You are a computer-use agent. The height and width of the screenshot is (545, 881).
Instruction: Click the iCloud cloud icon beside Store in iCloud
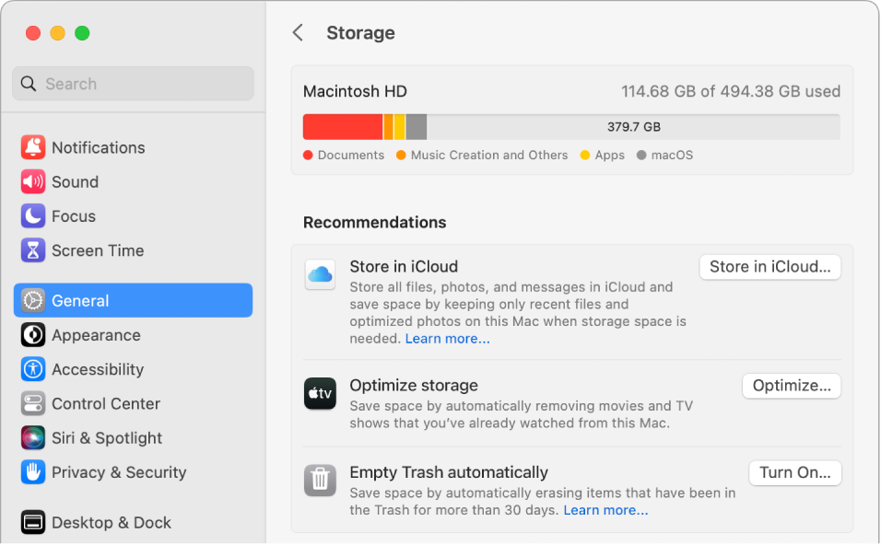point(320,273)
